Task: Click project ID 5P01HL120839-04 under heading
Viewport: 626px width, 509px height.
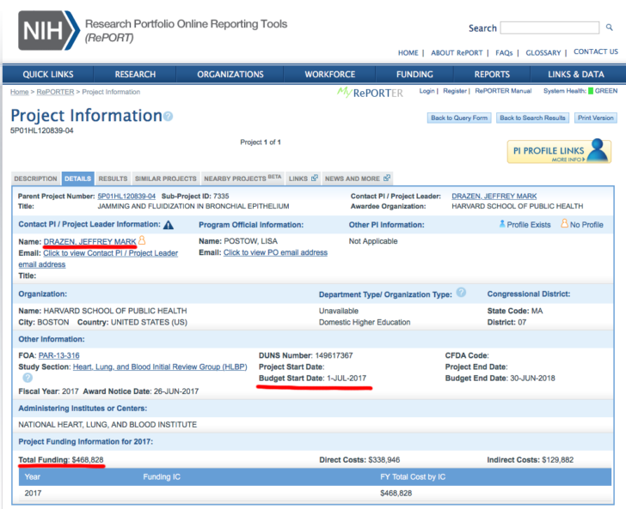Action: click(x=42, y=130)
